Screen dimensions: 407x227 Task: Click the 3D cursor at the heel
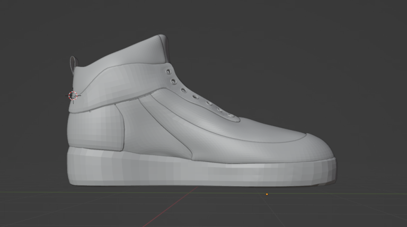pyautogui.click(x=74, y=95)
